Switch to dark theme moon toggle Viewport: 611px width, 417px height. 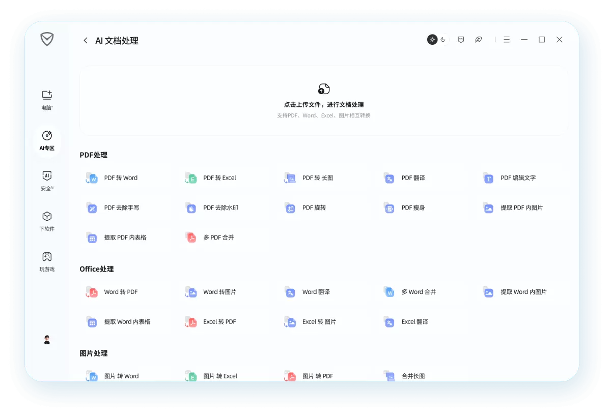pos(443,40)
